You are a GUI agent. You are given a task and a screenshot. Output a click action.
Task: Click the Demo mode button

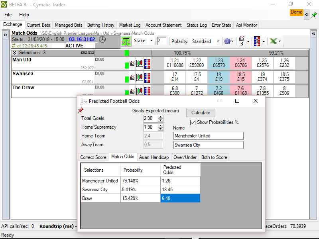[x=296, y=12]
